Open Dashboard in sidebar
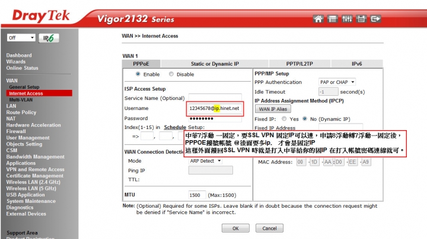427x239 pixels. pos(19,55)
